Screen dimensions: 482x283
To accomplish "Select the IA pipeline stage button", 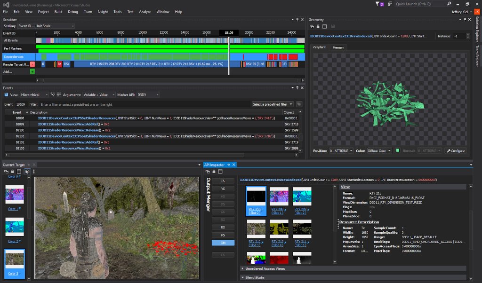I will point(223,181).
